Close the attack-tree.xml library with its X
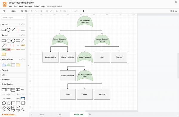The width and height of the screenshot is (179, 117). (24, 59)
